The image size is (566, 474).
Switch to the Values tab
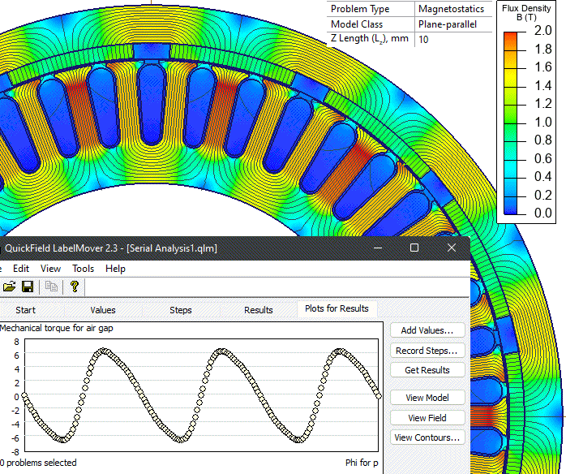point(103,310)
